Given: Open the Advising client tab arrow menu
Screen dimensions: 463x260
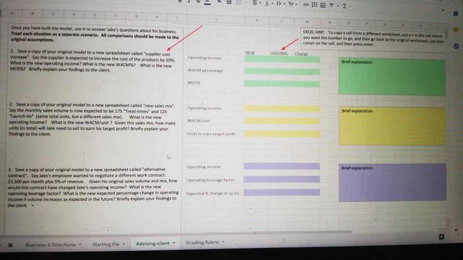Looking at the screenshot, I should pyautogui.click(x=174, y=243).
